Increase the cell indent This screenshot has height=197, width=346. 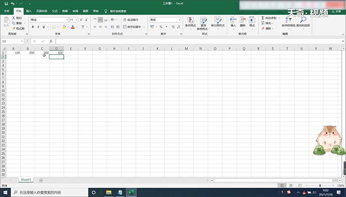pyautogui.click(x=118, y=27)
